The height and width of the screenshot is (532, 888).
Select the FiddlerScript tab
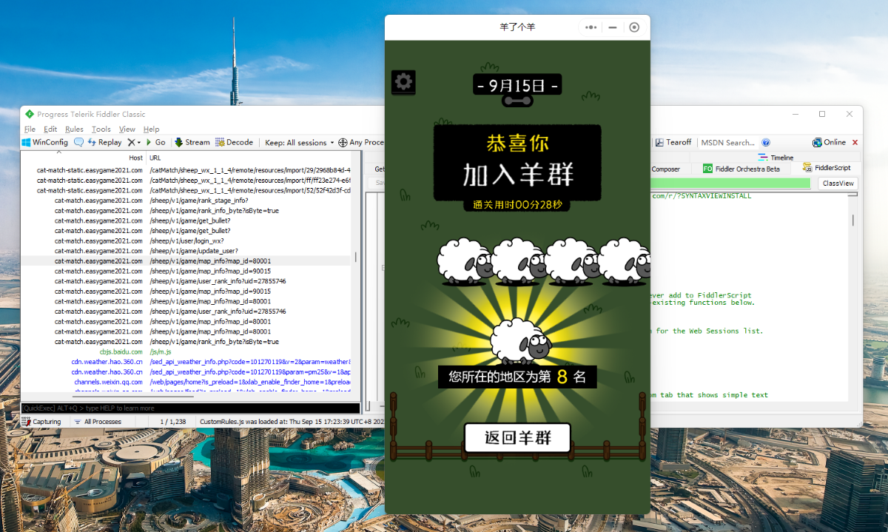click(x=826, y=168)
